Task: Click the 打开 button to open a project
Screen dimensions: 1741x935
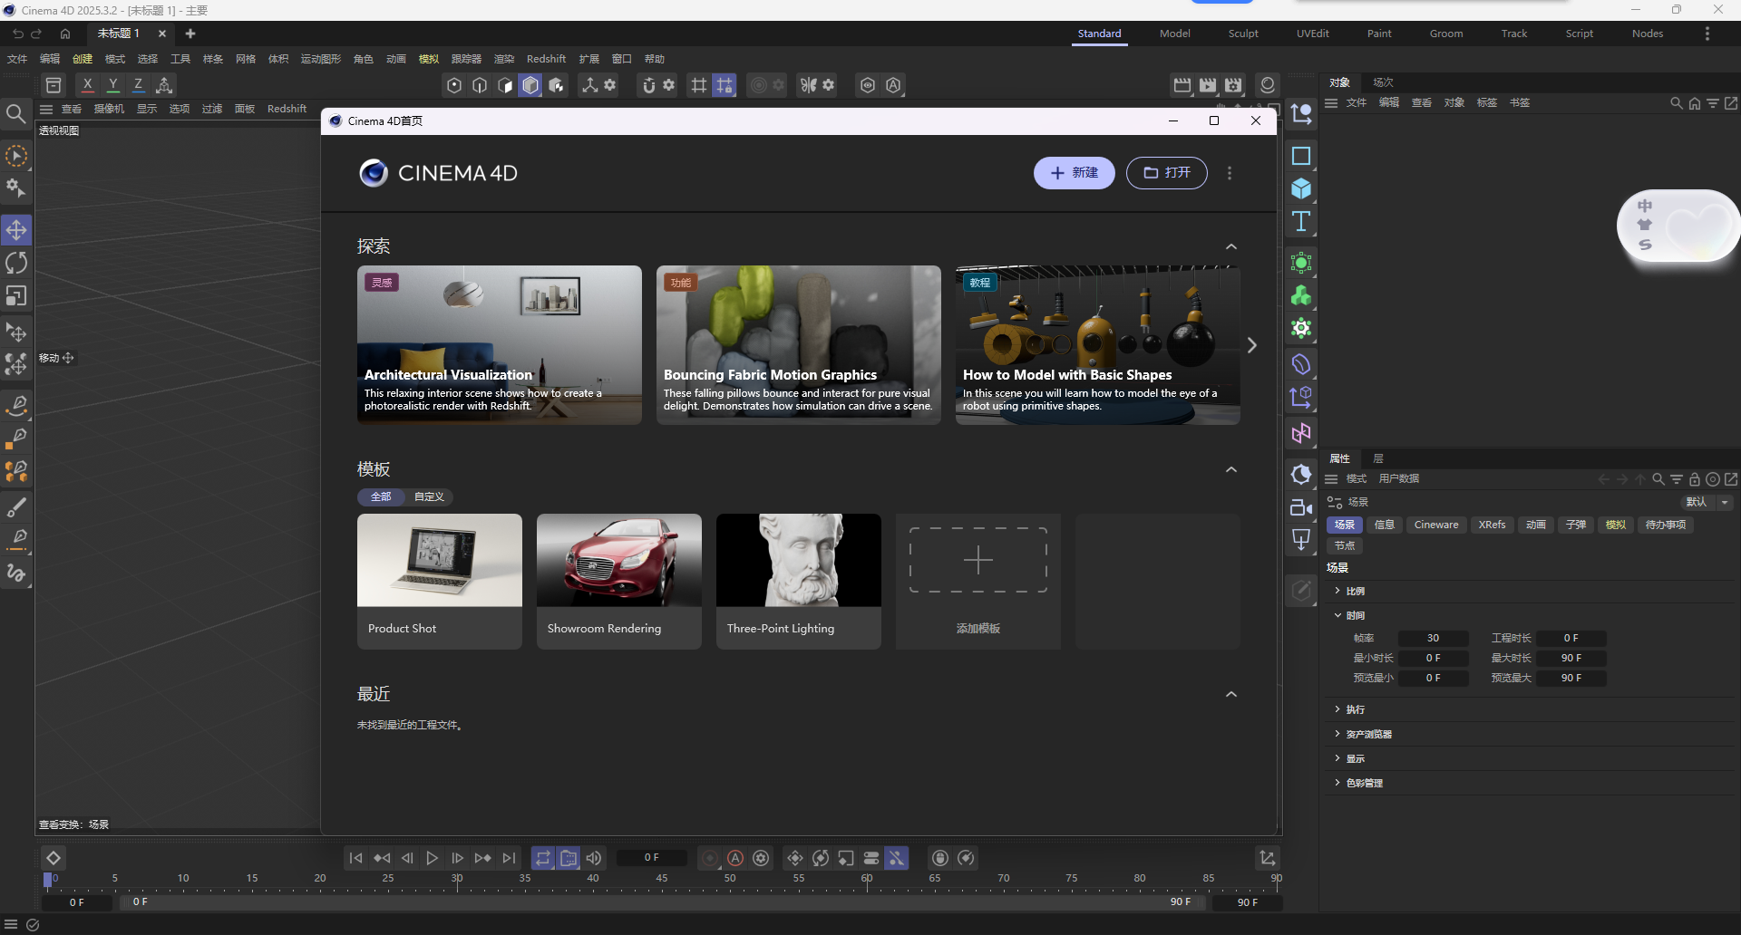Action: [1167, 173]
